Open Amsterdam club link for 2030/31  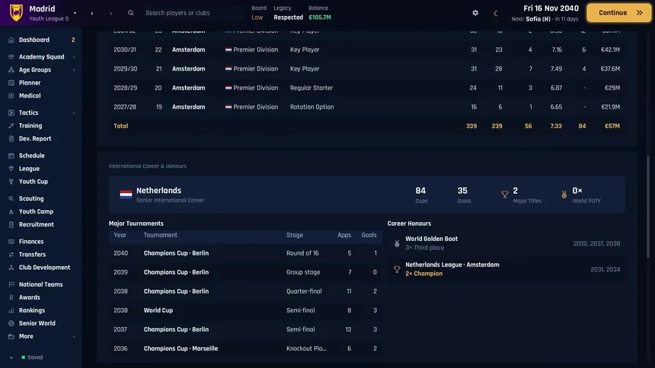[188, 49]
